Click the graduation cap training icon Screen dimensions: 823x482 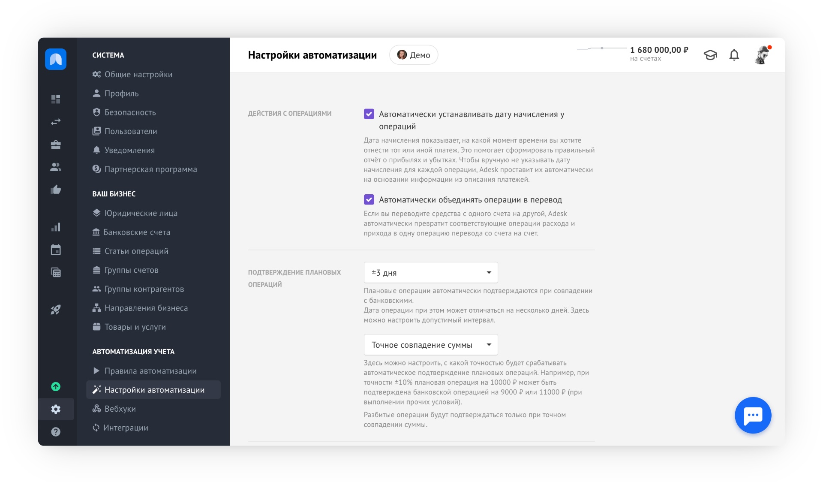pyautogui.click(x=710, y=55)
